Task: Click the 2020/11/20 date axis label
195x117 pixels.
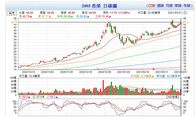Action: [x=66, y=72]
